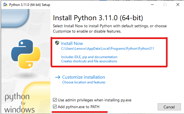184x114 pixels.
Task: Start setup with the Install Now link
Action: (x=72, y=43)
